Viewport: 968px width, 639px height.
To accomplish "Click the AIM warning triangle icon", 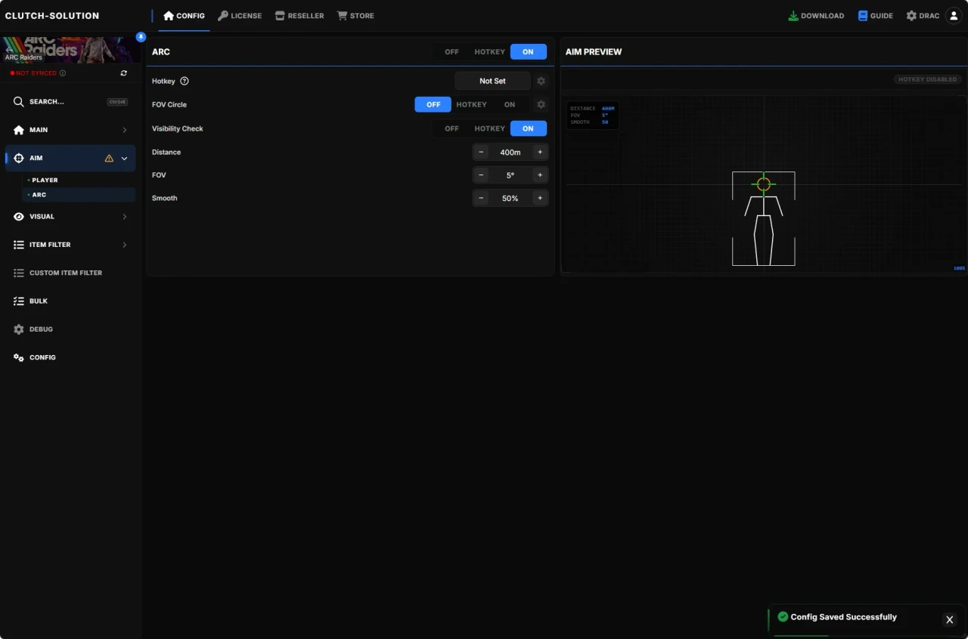I will pyautogui.click(x=109, y=159).
